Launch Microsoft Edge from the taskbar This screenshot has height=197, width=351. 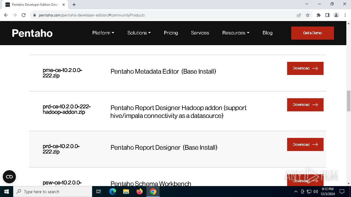(x=113, y=192)
